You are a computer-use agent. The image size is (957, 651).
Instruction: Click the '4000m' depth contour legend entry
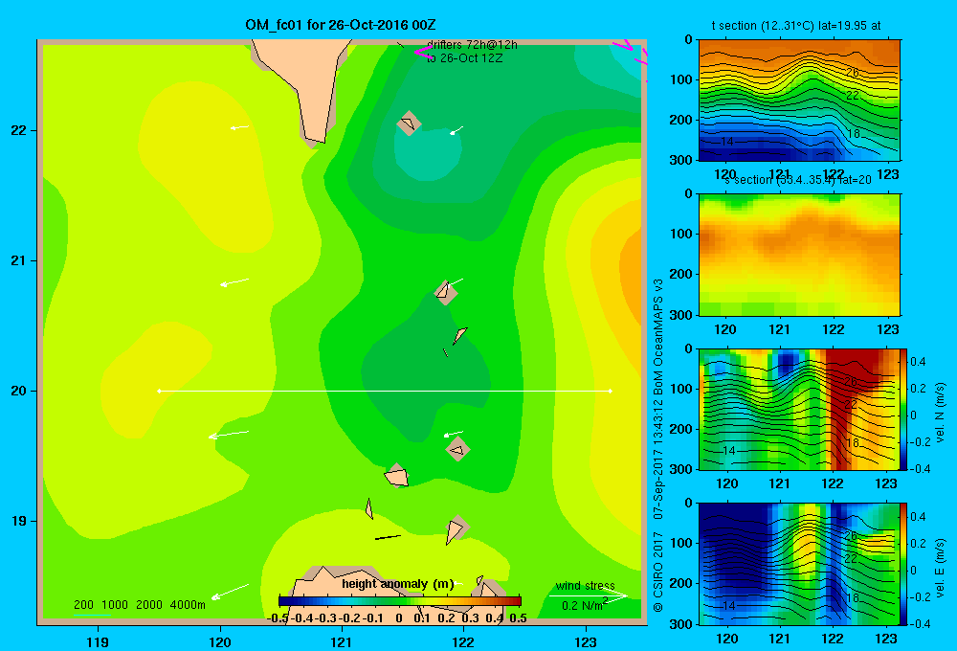tap(188, 605)
